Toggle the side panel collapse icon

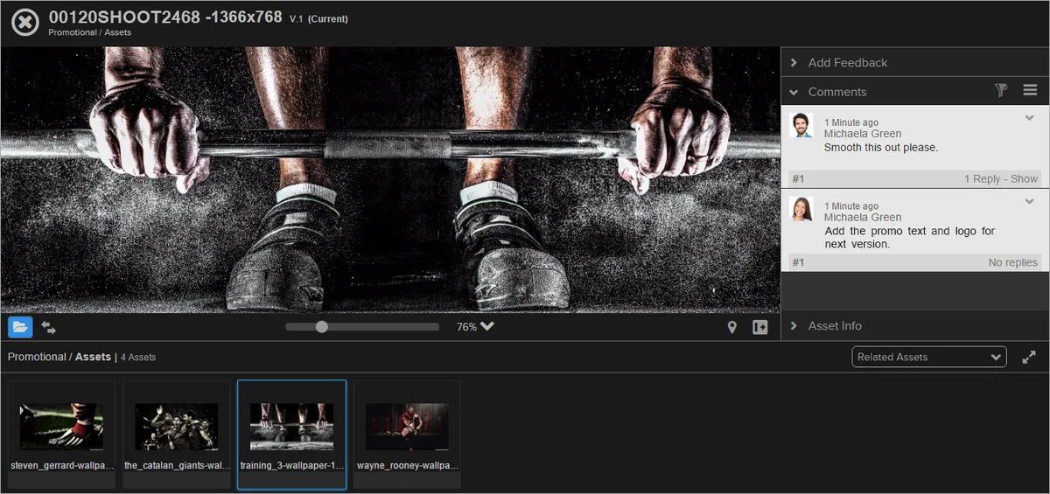(759, 327)
